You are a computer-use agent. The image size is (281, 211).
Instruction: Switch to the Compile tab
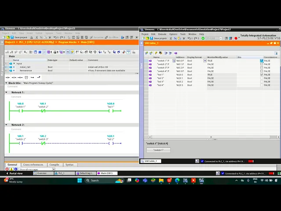click(54, 164)
